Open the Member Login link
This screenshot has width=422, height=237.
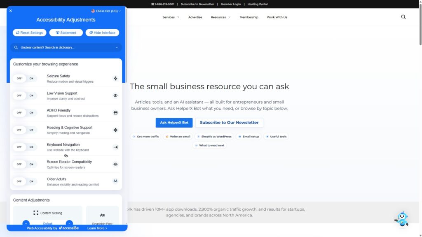tap(231, 4)
